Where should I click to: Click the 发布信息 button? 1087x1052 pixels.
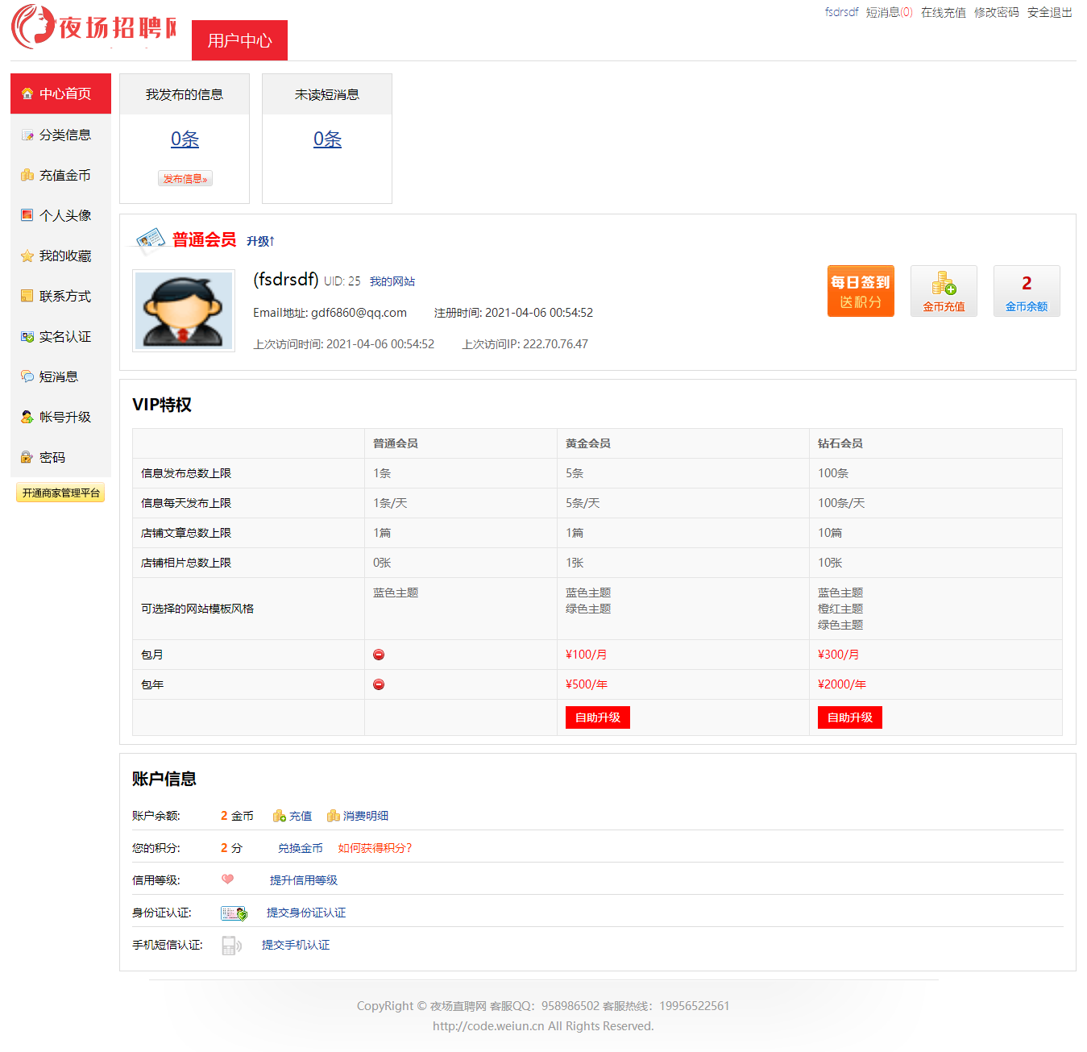(x=185, y=179)
